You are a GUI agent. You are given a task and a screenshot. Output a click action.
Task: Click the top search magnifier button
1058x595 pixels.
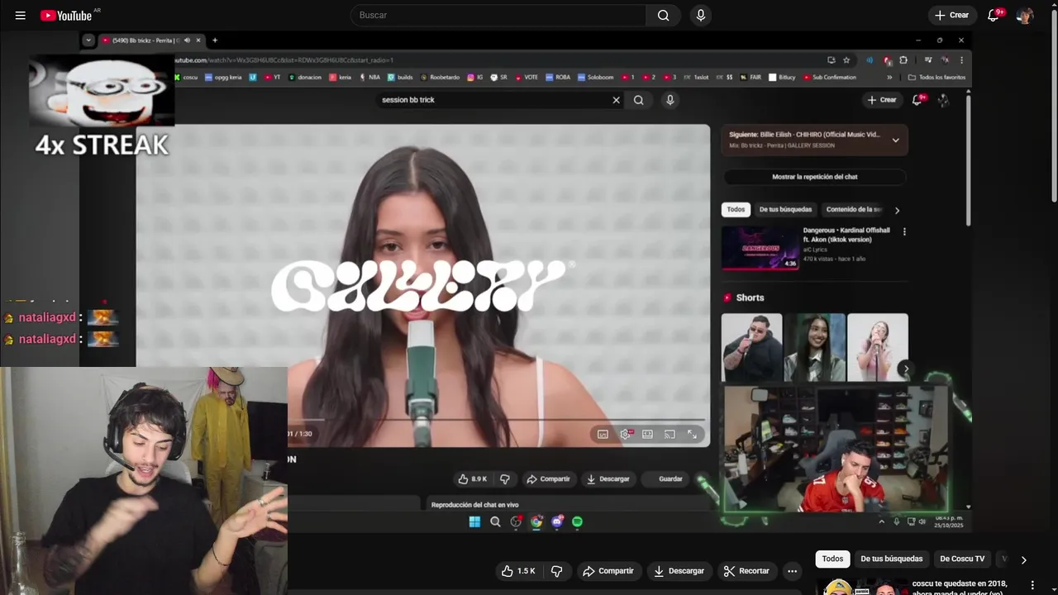tap(663, 15)
